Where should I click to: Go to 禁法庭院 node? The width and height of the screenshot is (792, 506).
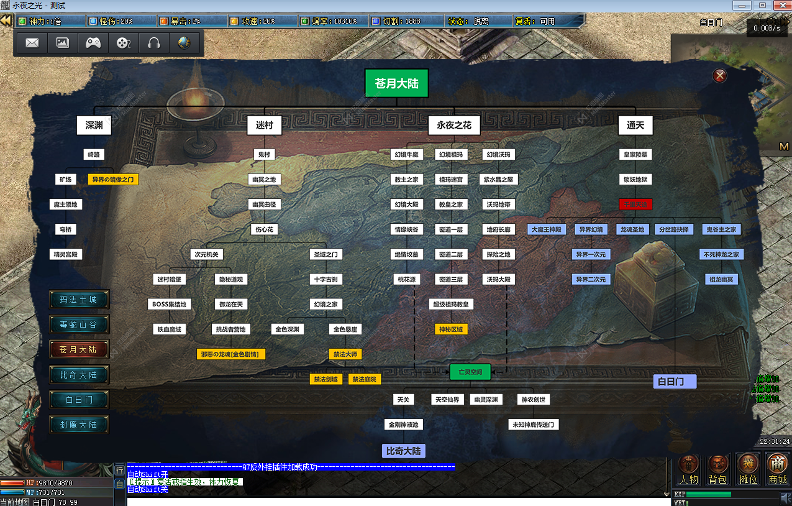point(365,379)
